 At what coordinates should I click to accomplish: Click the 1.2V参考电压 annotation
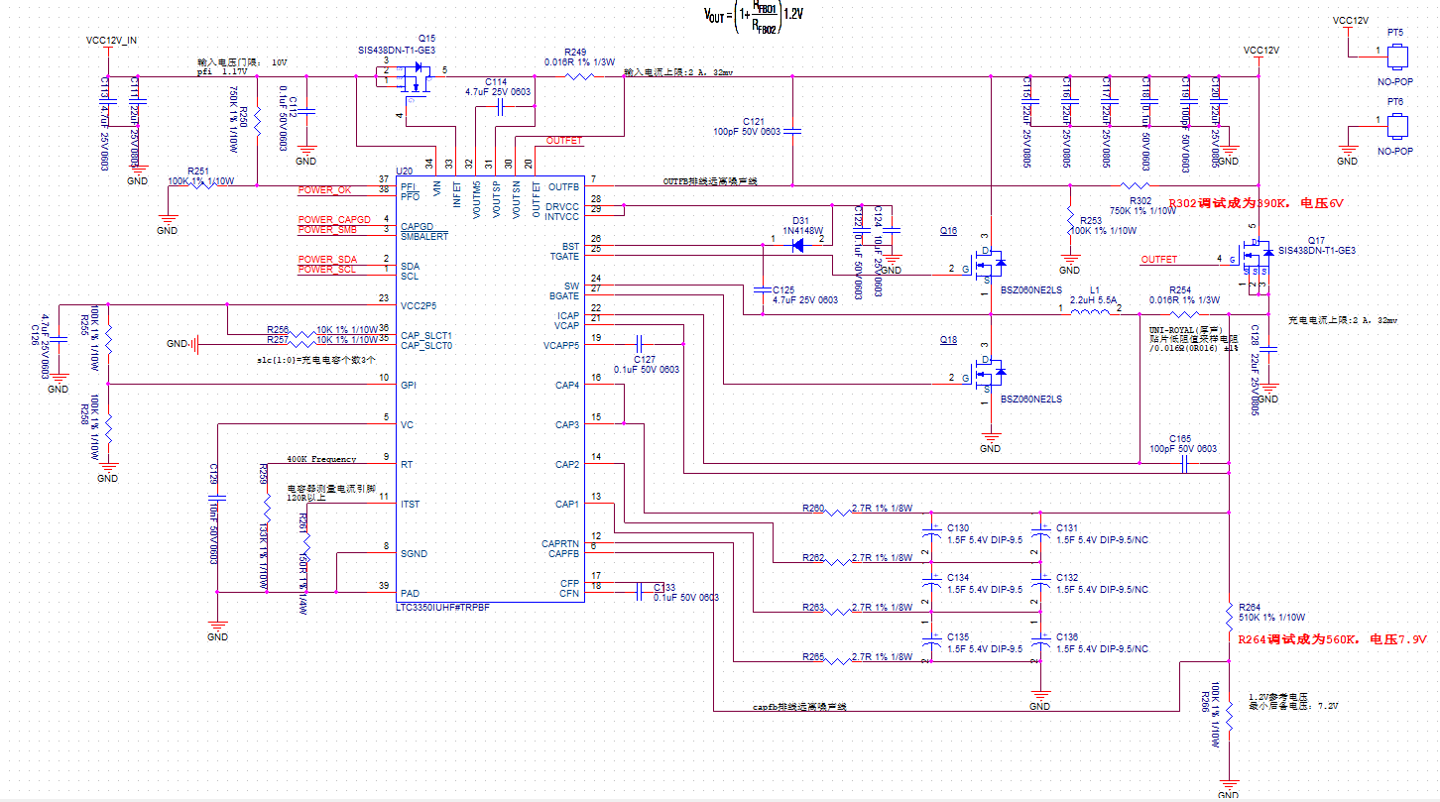pyautogui.click(x=1278, y=696)
